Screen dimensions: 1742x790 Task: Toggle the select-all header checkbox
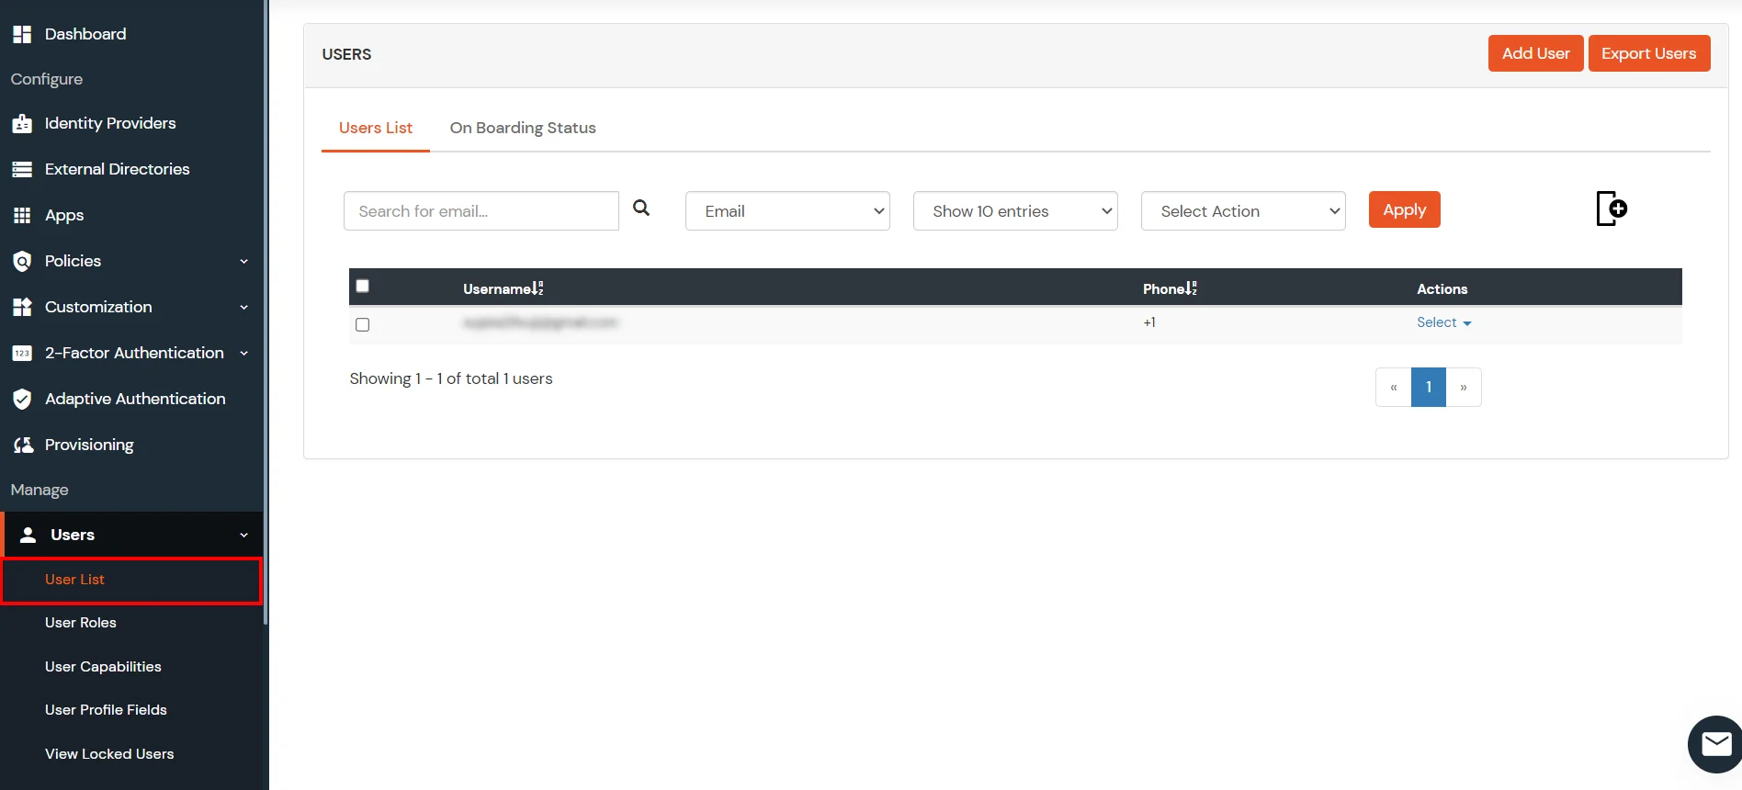(363, 286)
